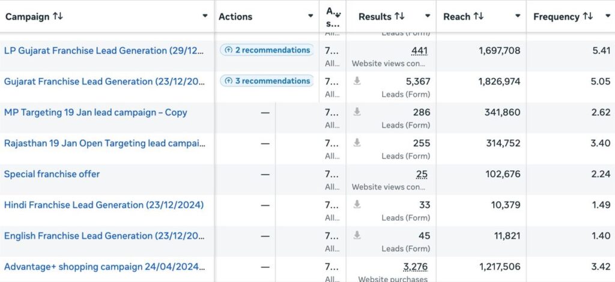Image resolution: width=615 pixels, height=282 pixels.
Task: Click download icon beside 255 leads result
Action: pyautogui.click(x=357, y=143)
